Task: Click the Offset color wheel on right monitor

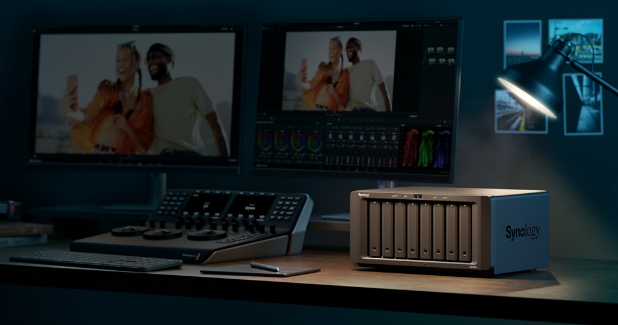Action: click(x=315, y=143)
